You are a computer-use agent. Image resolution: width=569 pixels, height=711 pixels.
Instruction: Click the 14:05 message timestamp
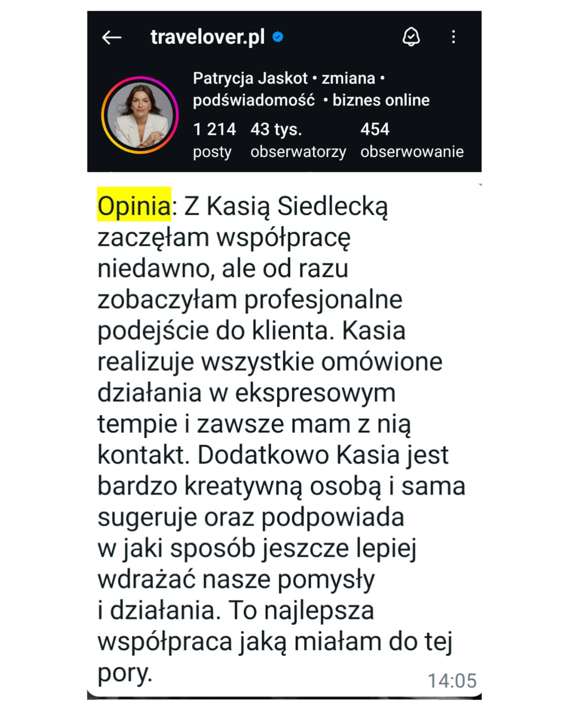pos(452,680)
